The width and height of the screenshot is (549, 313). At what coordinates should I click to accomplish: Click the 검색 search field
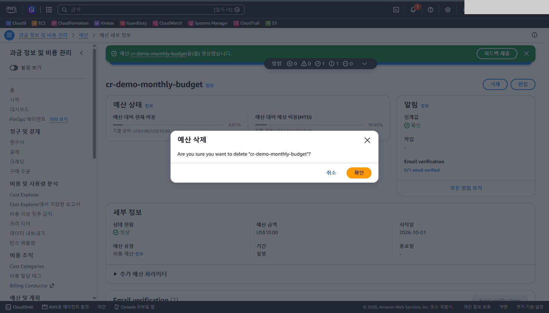(151, 10)
